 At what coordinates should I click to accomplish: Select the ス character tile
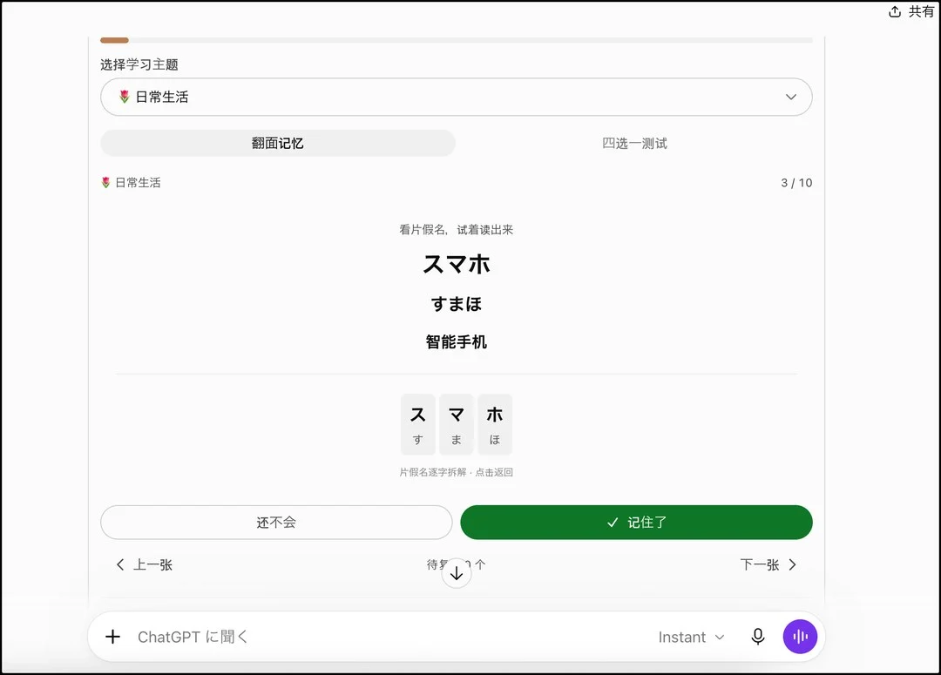(x=417, y=424)
